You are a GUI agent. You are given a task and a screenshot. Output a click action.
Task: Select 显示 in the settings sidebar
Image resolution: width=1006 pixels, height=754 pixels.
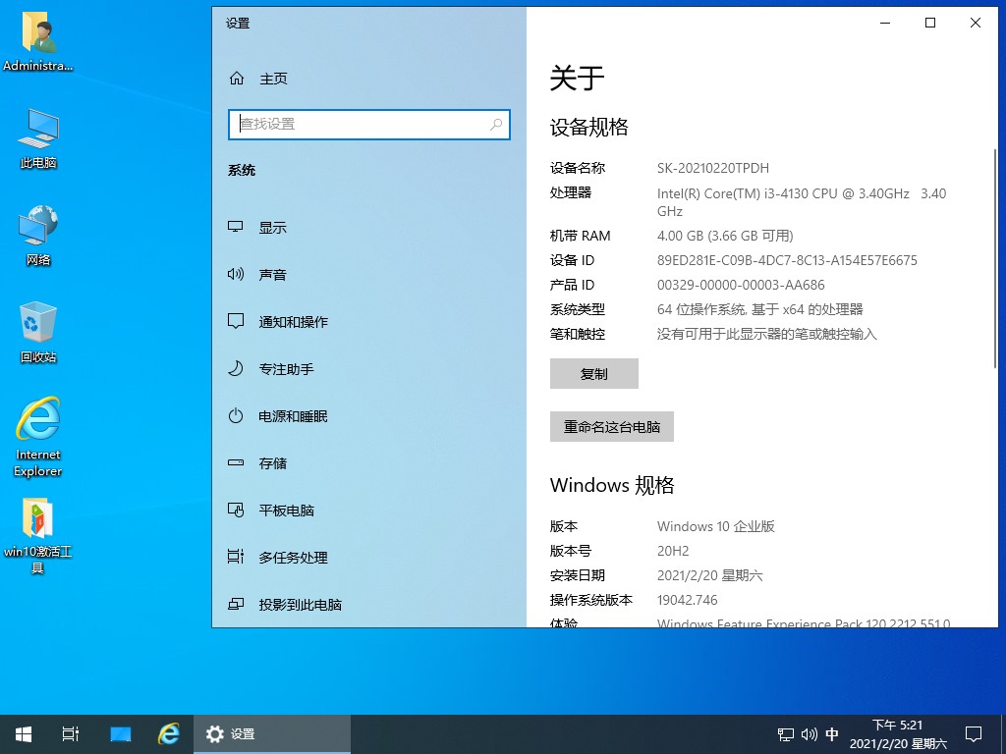273,227
